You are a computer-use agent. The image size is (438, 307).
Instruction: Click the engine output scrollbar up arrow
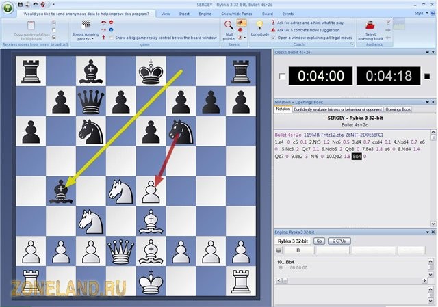(430, 261)
